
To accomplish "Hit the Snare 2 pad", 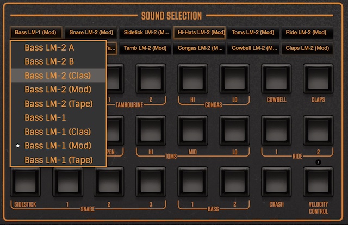I will pos(109,182).
